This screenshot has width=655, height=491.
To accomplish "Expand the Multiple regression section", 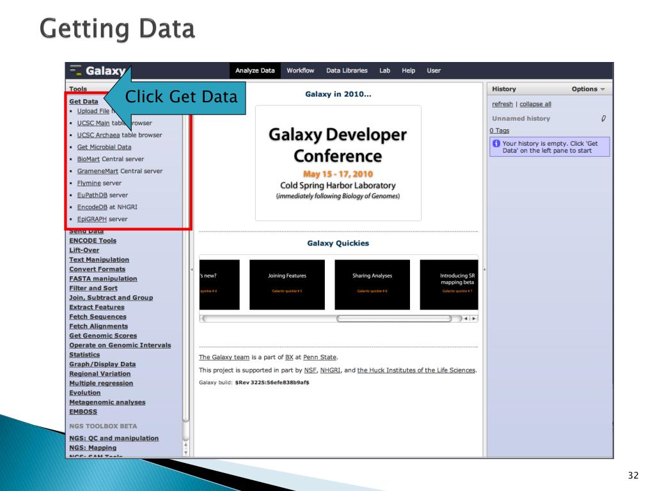I will click(101, 384).
